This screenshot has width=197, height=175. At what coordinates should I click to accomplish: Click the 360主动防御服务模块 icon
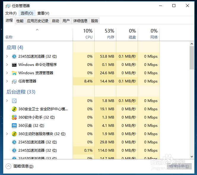[x=14, y=134]
